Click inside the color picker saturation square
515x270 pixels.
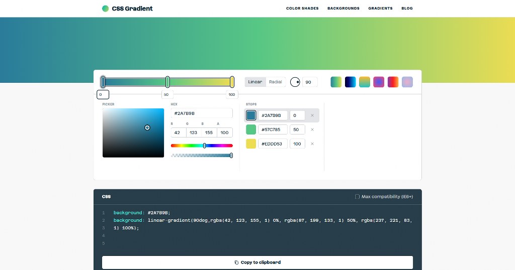pyautogui.click(x=133, y=132)
